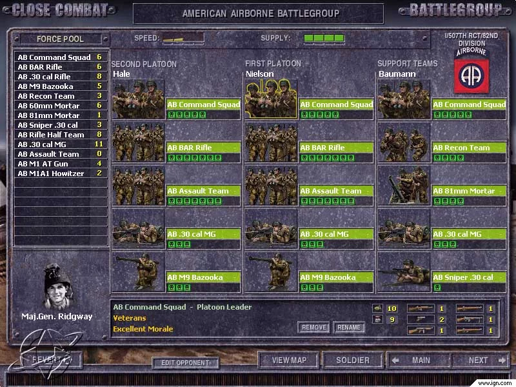Select First Platoon AB .30 cal MG portrait
Viewport: 516px width, 387px height.
271,229
